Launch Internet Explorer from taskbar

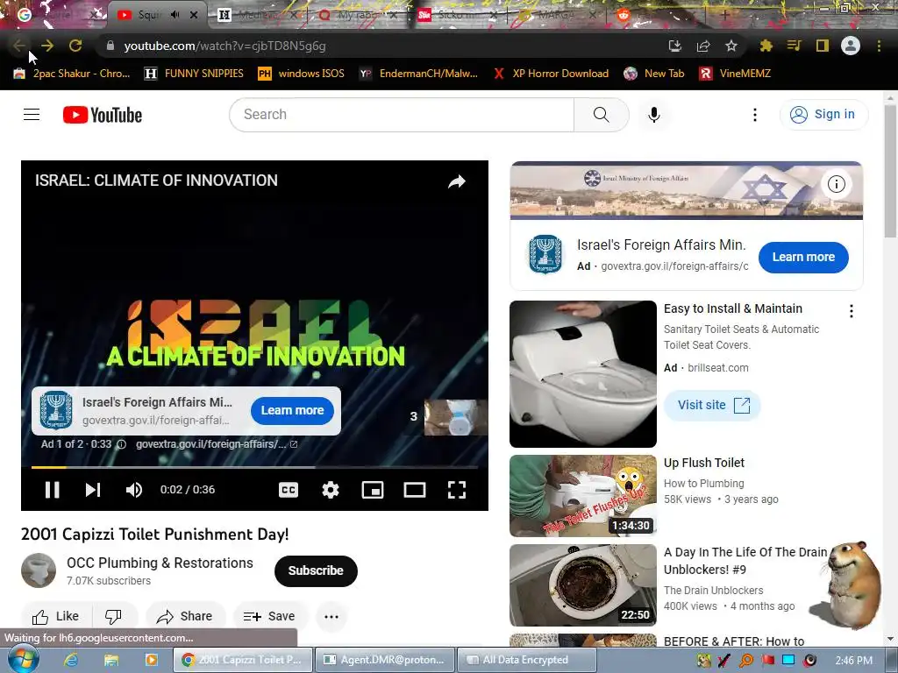coord(71,660)
